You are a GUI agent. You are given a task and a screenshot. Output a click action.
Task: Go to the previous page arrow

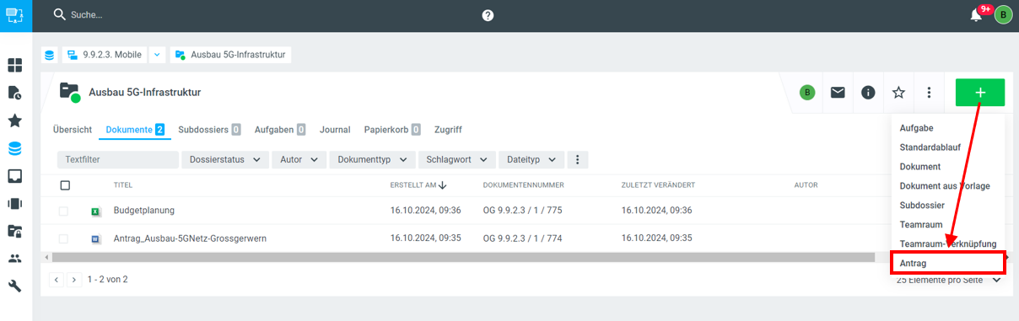pyautogui.click(x=57, y=279)
